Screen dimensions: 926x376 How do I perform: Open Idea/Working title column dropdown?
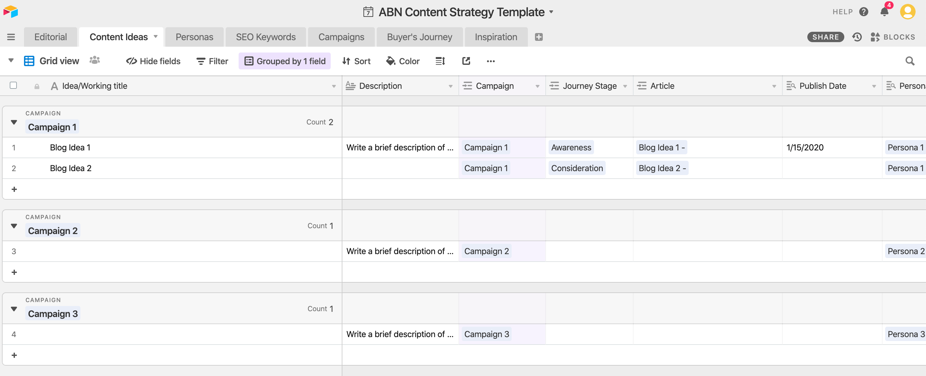tap(334, 86)
